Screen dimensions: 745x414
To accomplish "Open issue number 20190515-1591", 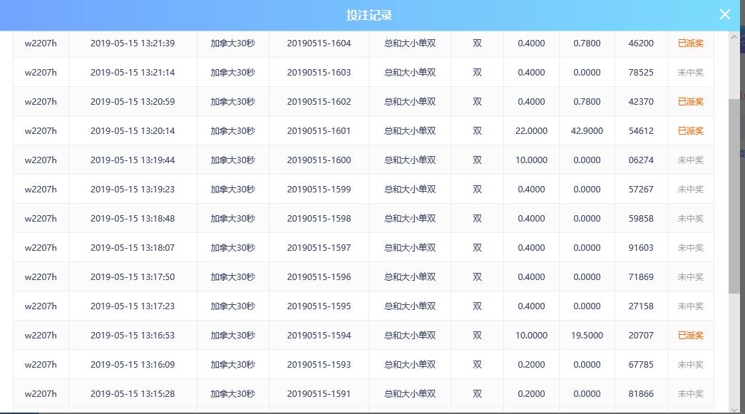I will coord(319,394).
